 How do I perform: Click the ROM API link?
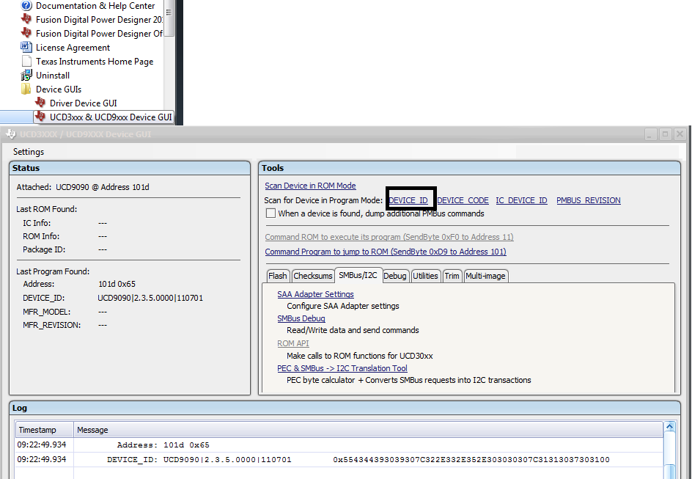coord(293,343)
